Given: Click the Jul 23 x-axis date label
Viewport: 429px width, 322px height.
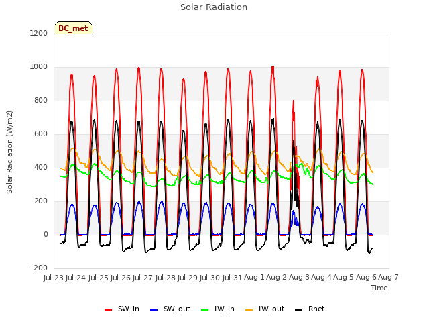Looking at the screenshot, I should (54, 278).
